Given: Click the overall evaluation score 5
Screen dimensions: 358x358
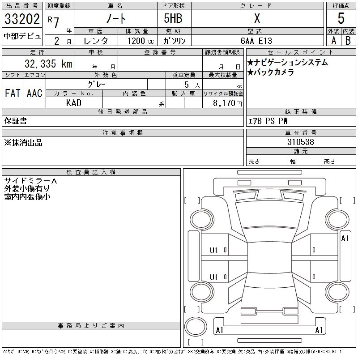Looking at the screenshot, I should coord(341,19).
